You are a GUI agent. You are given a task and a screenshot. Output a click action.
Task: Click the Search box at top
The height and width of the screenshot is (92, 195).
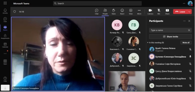(97, 3)
